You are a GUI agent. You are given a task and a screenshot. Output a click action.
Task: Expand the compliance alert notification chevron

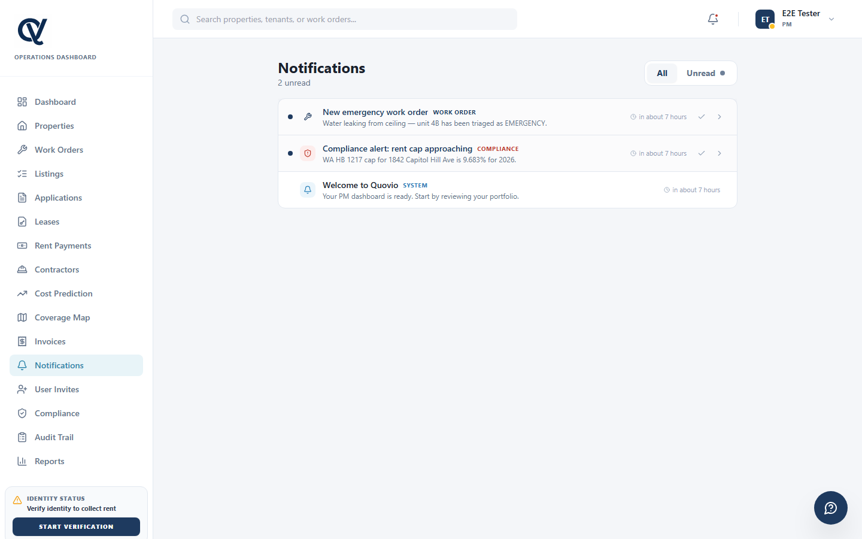pos(720,153)
